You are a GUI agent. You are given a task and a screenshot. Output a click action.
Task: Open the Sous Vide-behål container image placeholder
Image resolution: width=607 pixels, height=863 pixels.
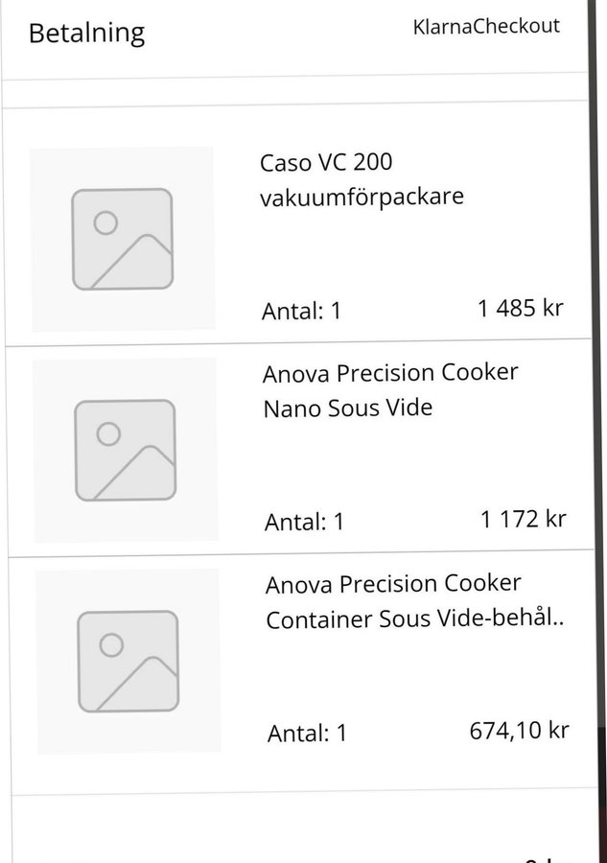point(128,661)
